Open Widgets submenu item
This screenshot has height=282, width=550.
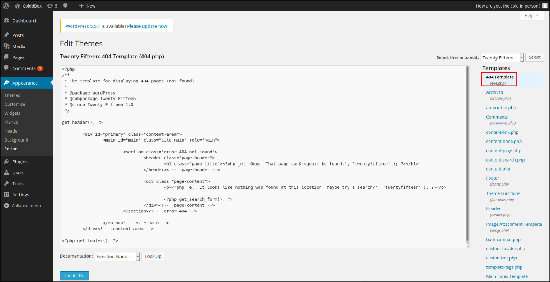tap(12, 113)
